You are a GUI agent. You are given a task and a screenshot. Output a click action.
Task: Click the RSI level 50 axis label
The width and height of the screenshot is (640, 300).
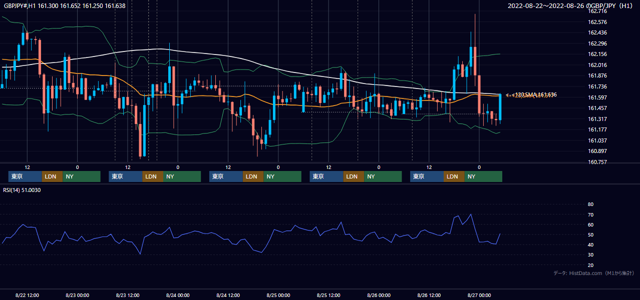(590, 234)
